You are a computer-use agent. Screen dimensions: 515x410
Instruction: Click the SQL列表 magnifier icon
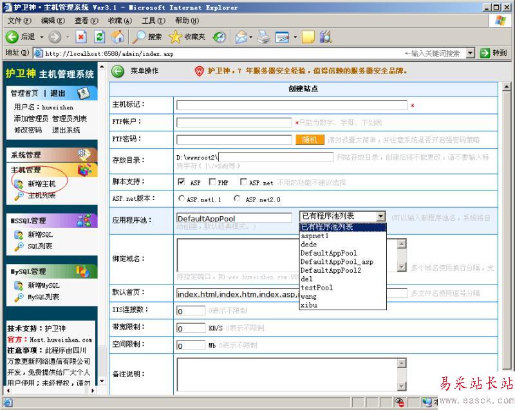coord(19,247)
